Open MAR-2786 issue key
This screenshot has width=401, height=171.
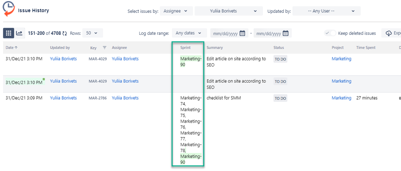[98, 98]
